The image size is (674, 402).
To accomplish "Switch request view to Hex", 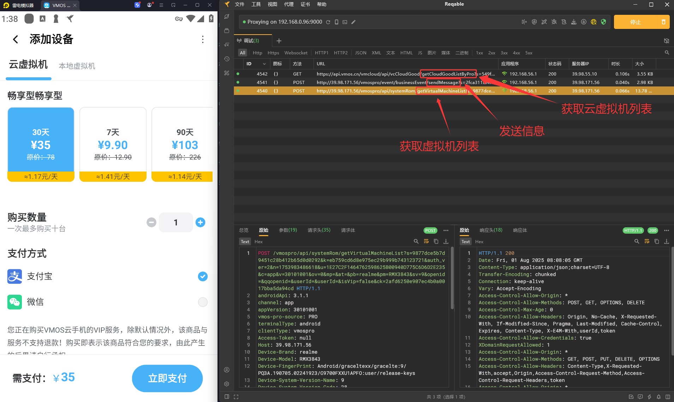I will click(x=258, y=241).
